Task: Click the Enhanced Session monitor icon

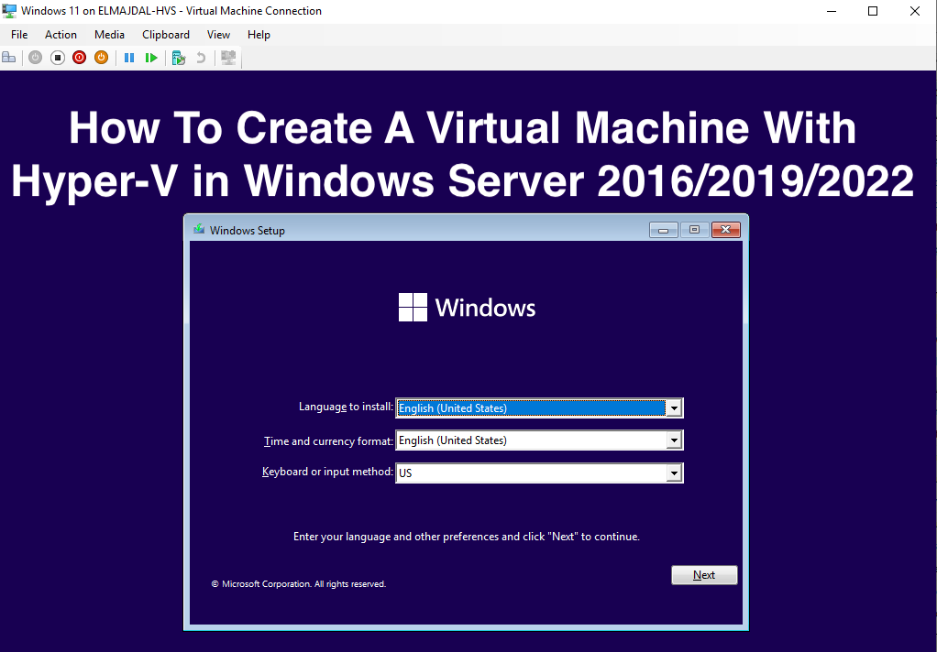Action: click(x=228, y=58)
